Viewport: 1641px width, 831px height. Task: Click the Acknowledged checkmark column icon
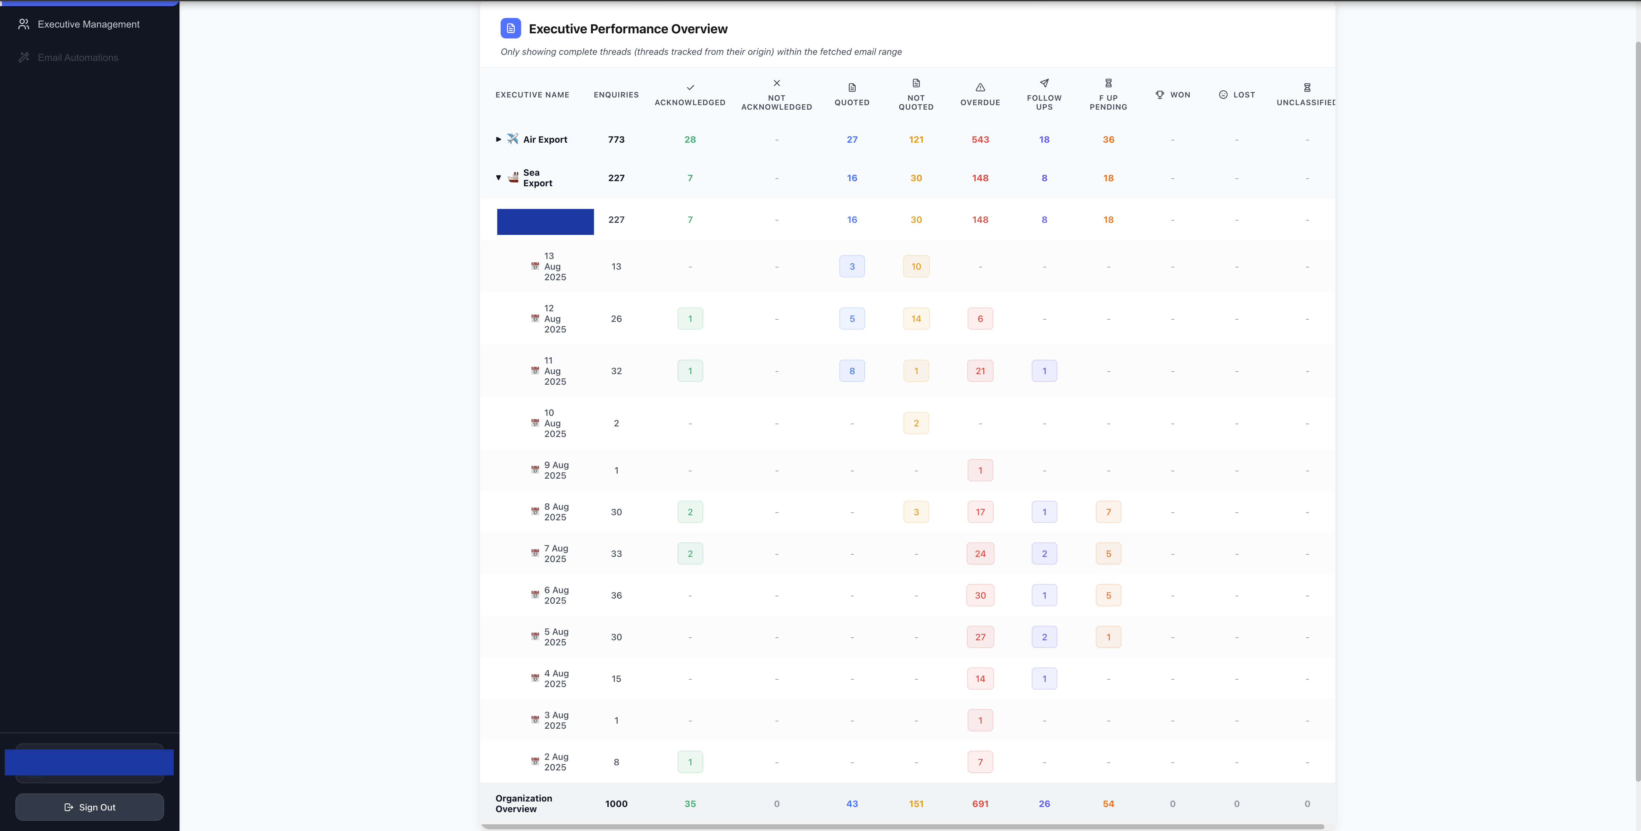[690, 87]
